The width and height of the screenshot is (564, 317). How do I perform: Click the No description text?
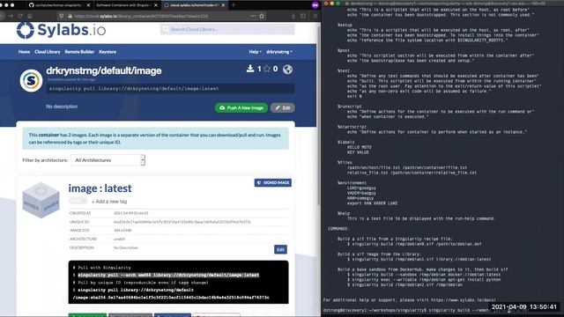(x=62, y=107)
